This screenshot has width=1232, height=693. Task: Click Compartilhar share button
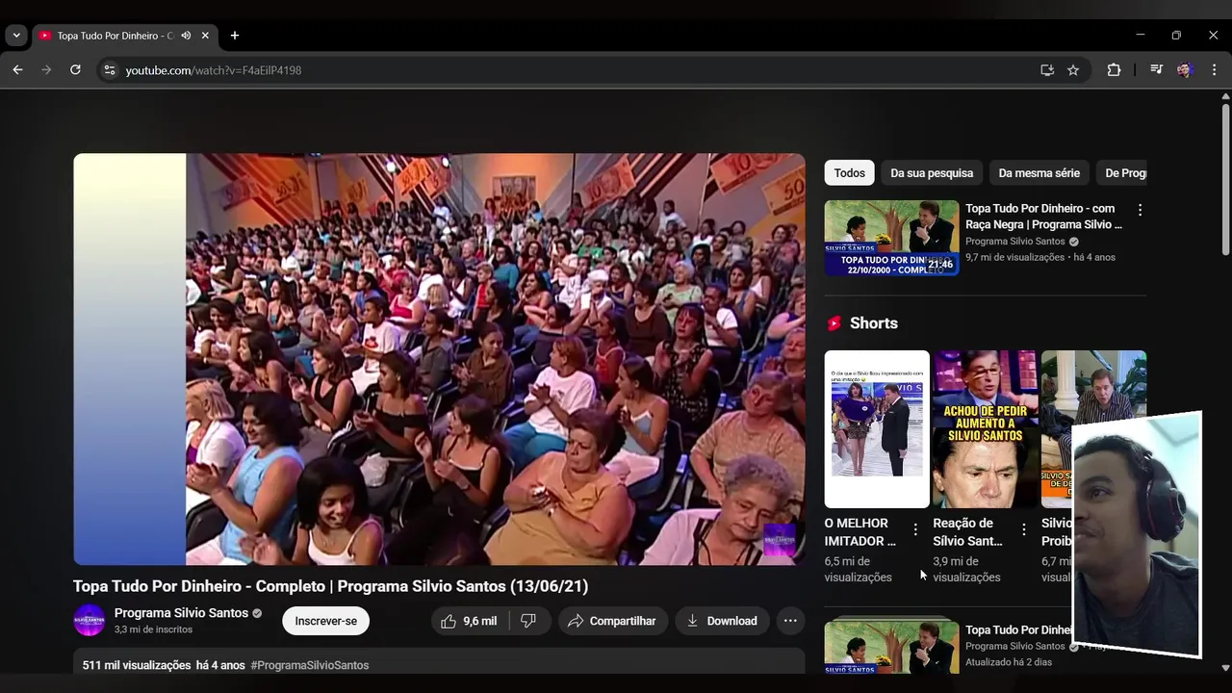612,621
